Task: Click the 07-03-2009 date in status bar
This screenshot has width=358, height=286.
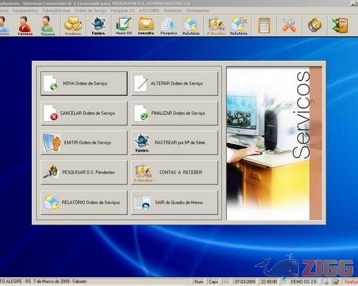Action: point(245,282)
